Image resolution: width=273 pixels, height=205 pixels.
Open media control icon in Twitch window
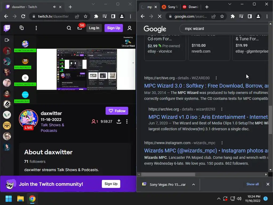point(105,16)
